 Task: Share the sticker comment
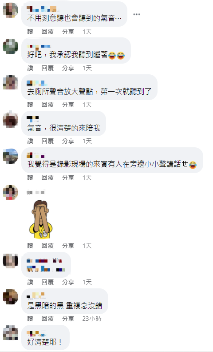pos(68,246)
